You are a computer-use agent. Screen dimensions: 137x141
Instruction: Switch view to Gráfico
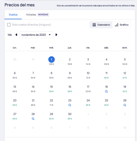click(x=121, y=25)
